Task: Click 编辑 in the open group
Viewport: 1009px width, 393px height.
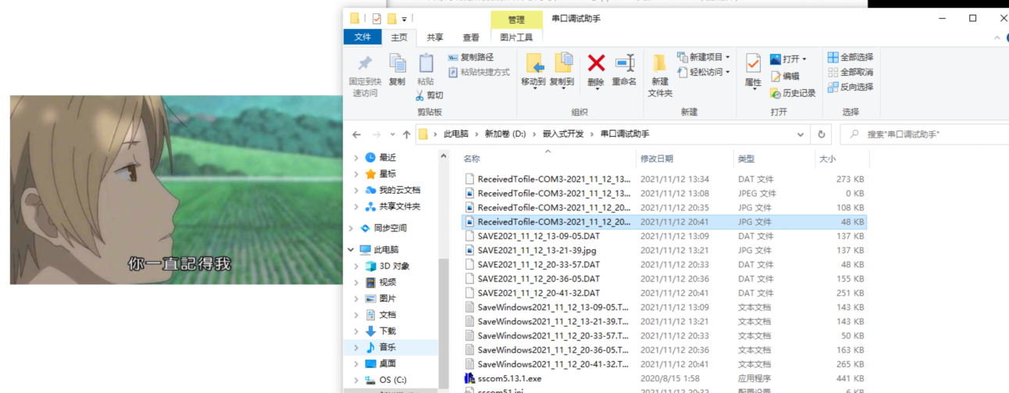Action: (785, 77)
